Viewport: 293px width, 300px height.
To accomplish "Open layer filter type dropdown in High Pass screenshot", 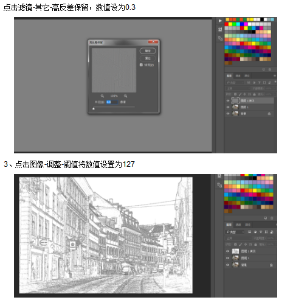I will 235,83.
